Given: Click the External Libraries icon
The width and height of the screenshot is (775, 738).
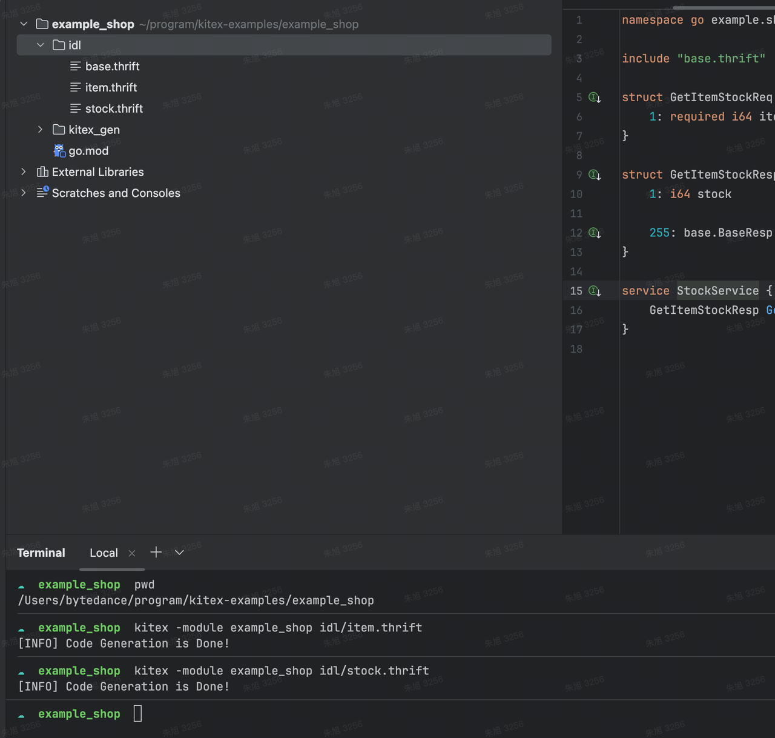Looking at the screenshot, I should click(42, 172).
